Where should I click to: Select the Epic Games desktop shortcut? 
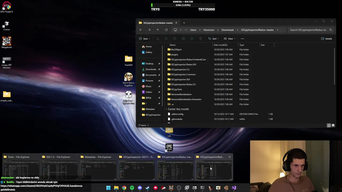pyautogui.click(x=169, y=147)
